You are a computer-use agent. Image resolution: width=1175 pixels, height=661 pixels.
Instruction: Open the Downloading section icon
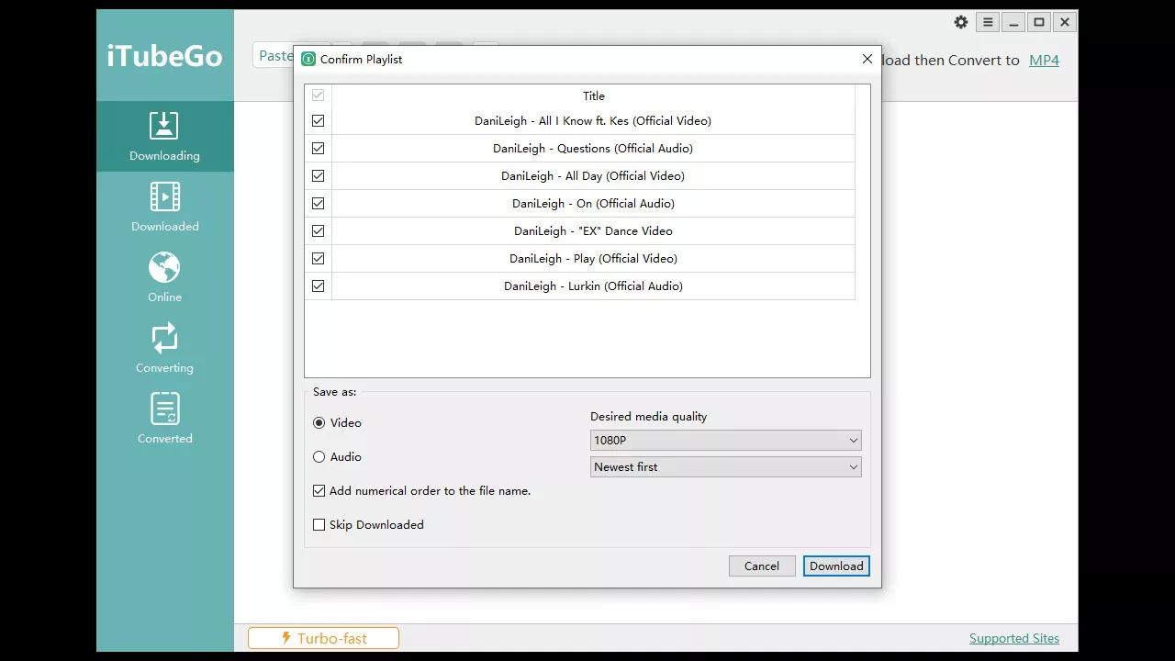click(164, 126)
